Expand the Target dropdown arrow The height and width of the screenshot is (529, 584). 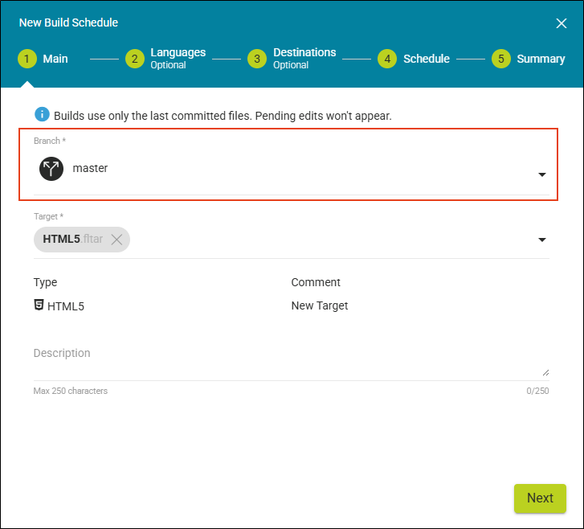(541, 240)
